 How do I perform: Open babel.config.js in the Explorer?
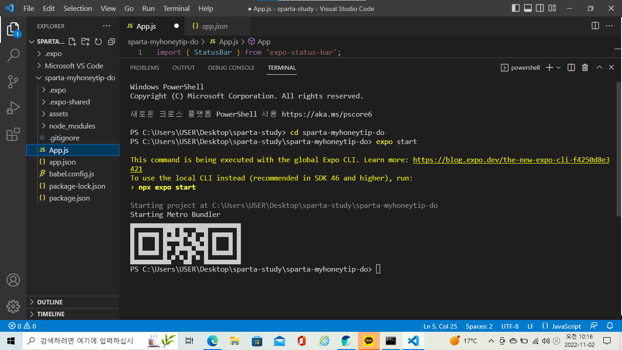tap(73, 174)
